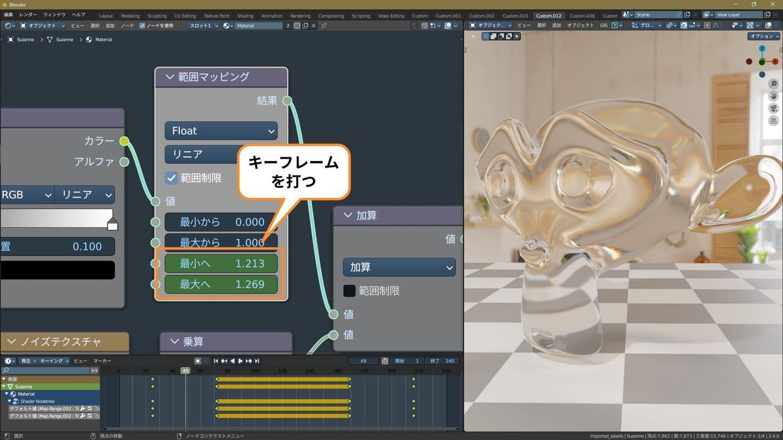
Task: Switch to the Animation workspace tab
Action: (x=271, y=16)
